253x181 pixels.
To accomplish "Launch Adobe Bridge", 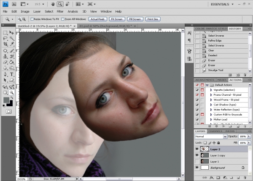I will [x=14, y=4].
